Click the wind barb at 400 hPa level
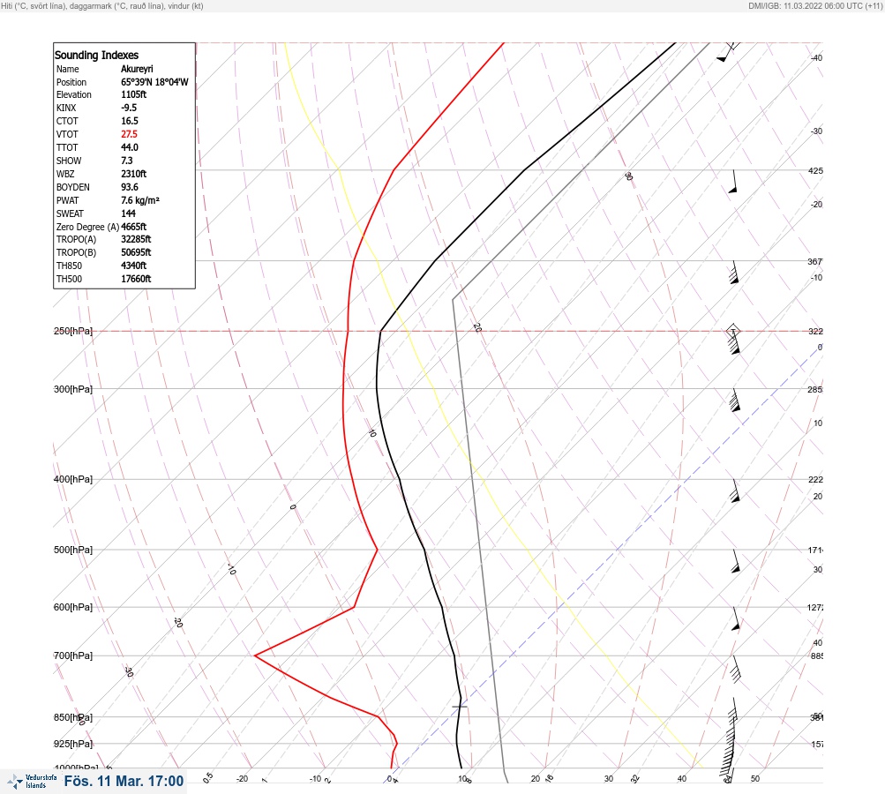The width and height of the screenshot is (885, 794). click(x=734, y=491)
